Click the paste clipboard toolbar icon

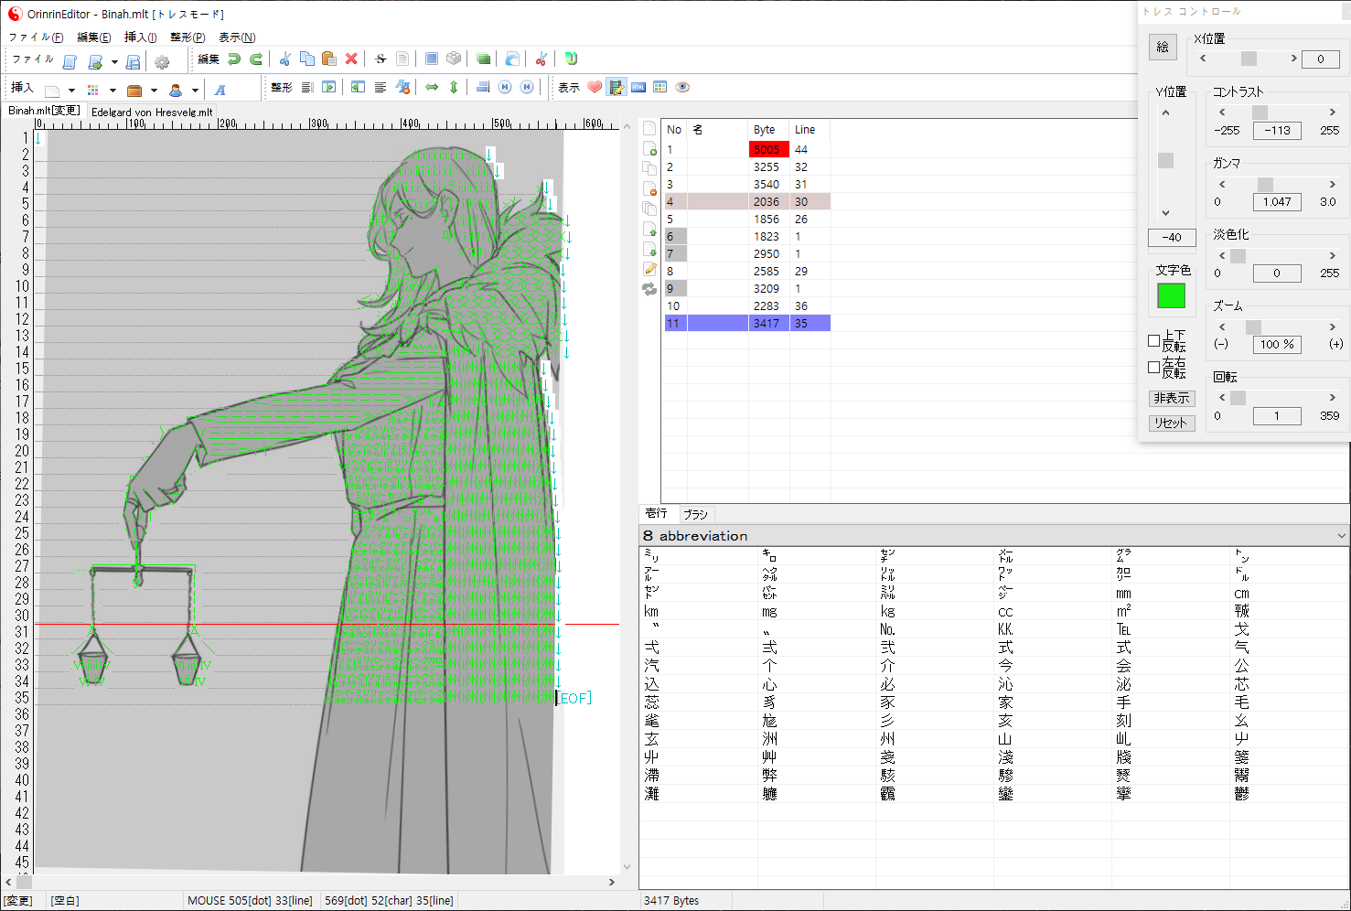point(329,59)
